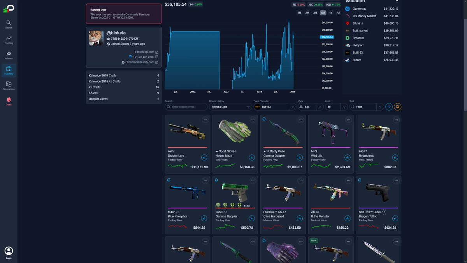
Task: Click into the item search terms field
Action: pyautogui.click(x=187, y=106)
